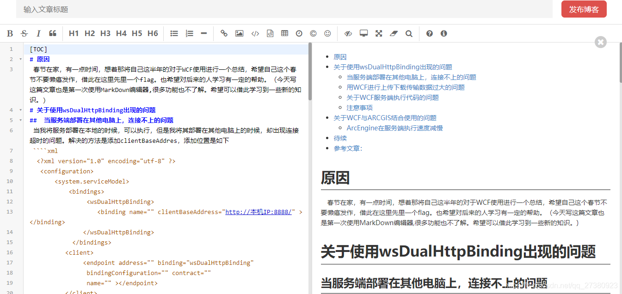Open full preview desktop view
Image resolution: width=622 pixels, height=294 pixels.
click(364, 33)
